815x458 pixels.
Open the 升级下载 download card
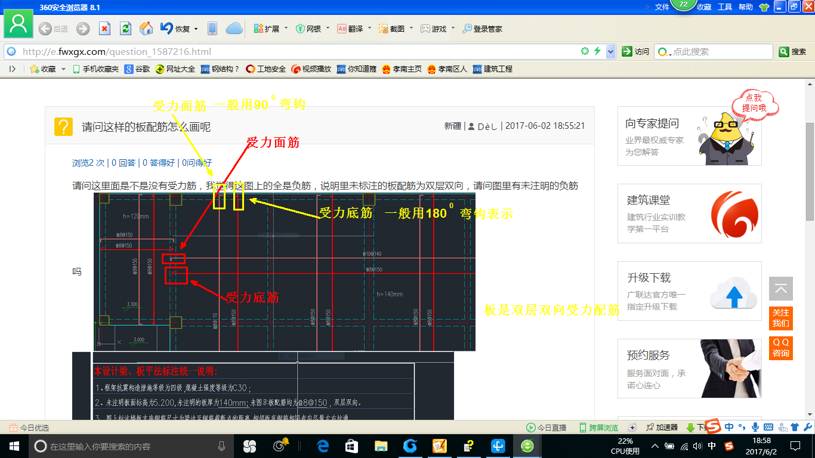tap(690, 291)
